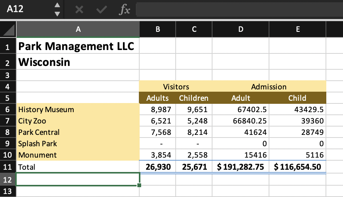Click the cell containing 9,651
The width and height of the screenshot is (343, 197).
click(x=194, y=109)
